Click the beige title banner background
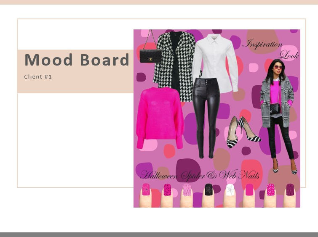Image resolution: width=318 pixels, height=237 pixels. tap(75, 71)
